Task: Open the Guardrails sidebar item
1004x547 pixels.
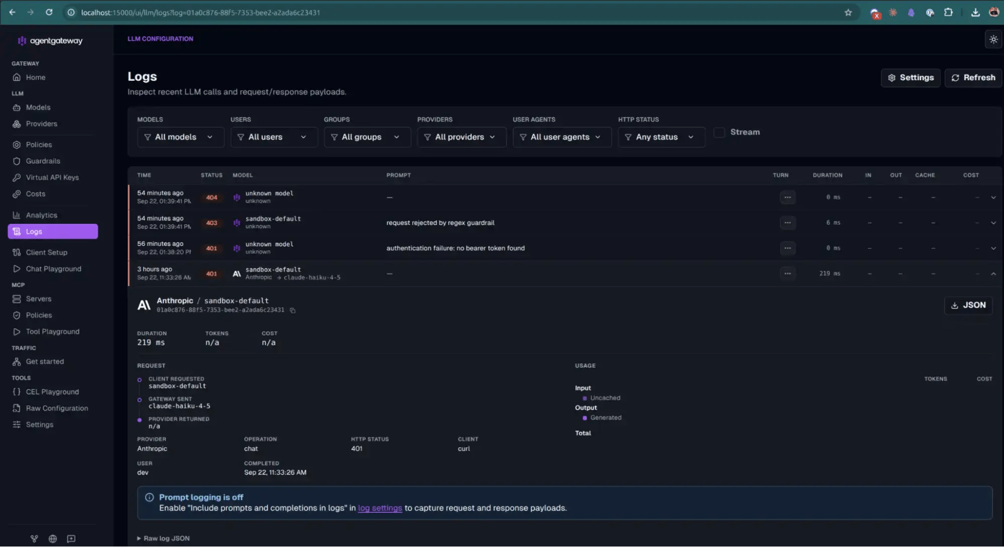Action: click(x=53, y=161)
